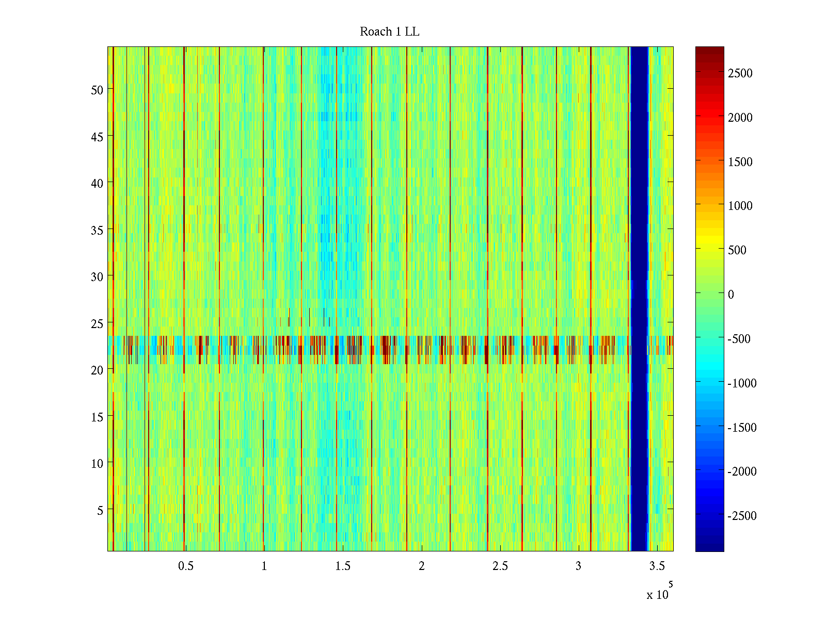Select the y-axis tick label 25
This screenshot has width=826, height=619.
click(97, 324)
